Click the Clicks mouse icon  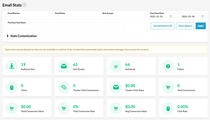coord(12,87)
